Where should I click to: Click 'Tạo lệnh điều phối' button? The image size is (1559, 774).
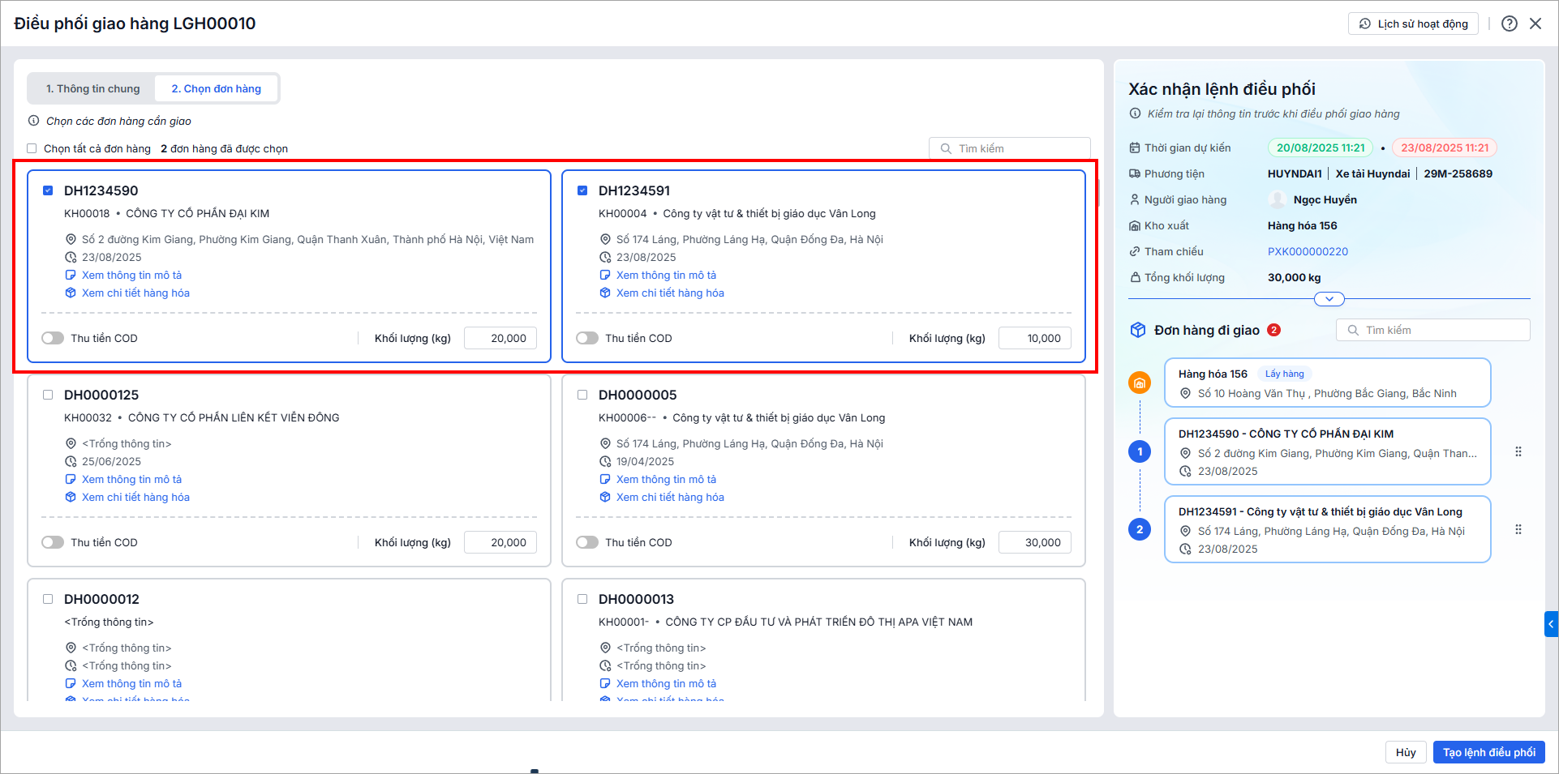point(1488,752)
